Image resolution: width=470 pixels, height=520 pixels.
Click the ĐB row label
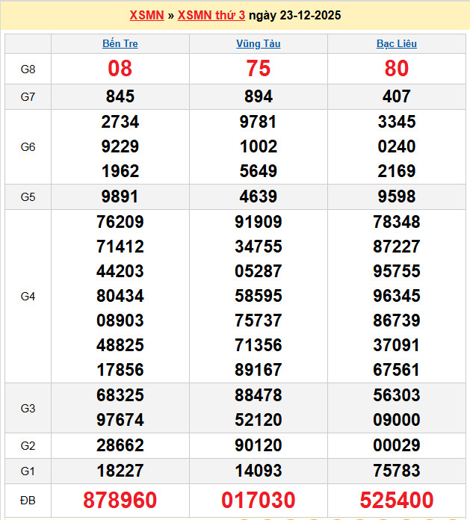[x=28, y=500]
